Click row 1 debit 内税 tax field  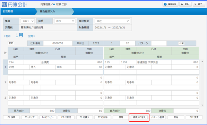[x=19, y=67]
